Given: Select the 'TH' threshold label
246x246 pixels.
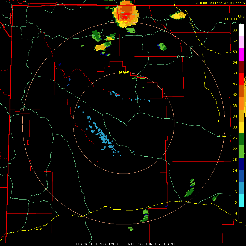Looking at the screenshot, I should (x=235, y=213).
